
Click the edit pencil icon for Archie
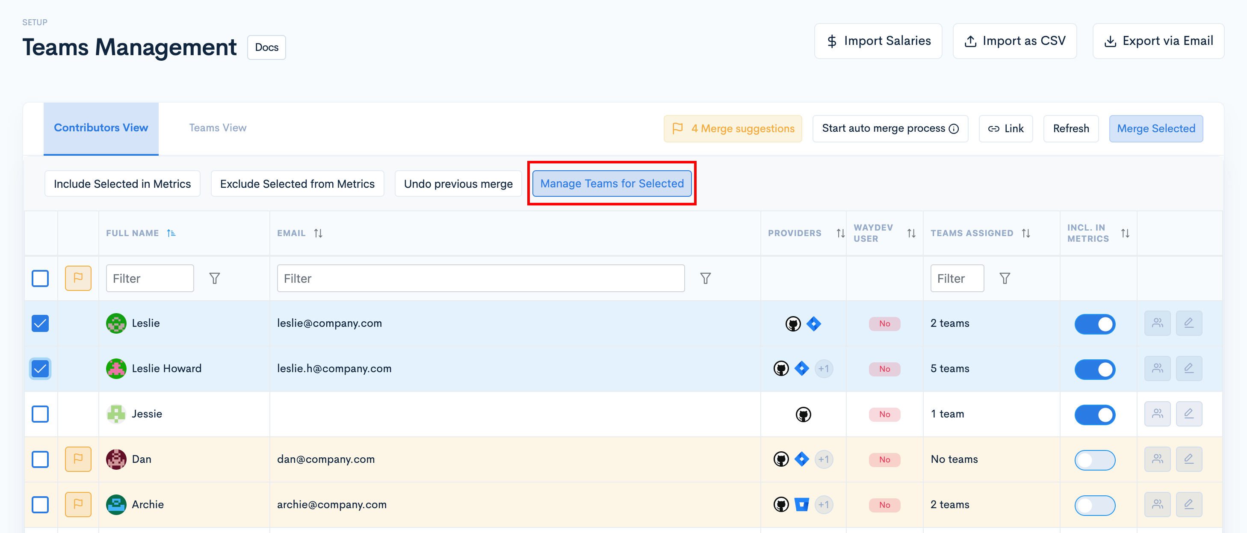[1189, 504]
